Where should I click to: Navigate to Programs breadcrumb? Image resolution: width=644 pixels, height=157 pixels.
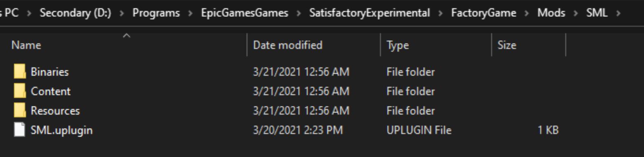click(x=156, y=13)
